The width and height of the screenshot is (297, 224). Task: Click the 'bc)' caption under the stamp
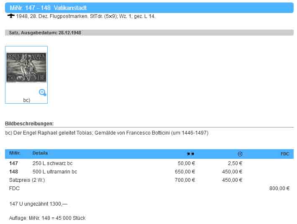[26, 100]
